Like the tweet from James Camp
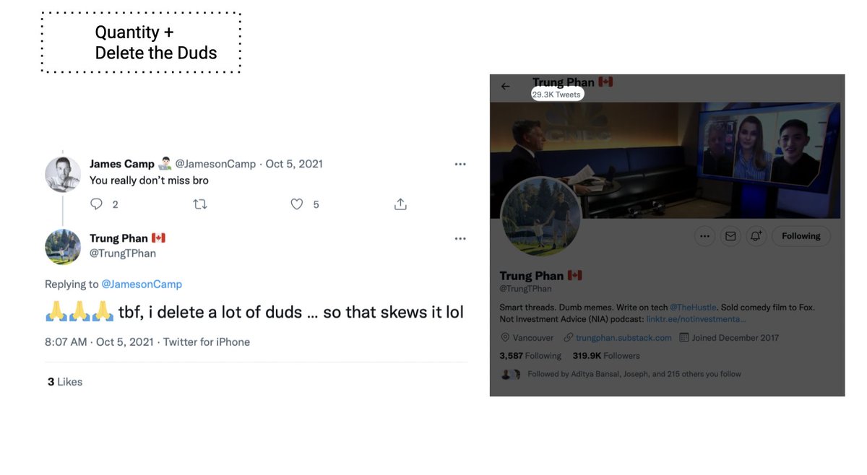867x475 pixels. click(296, 204)
